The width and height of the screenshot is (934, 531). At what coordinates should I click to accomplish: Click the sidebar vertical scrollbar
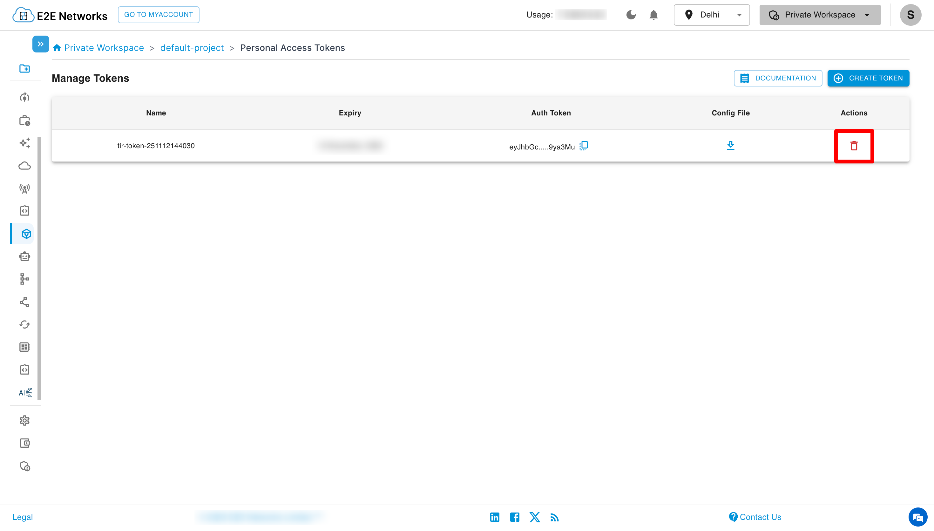click(x=39, y=268)
